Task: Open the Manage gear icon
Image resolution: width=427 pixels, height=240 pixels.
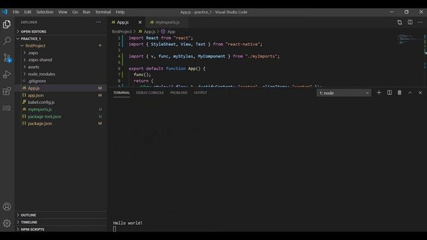Action: 7,223
